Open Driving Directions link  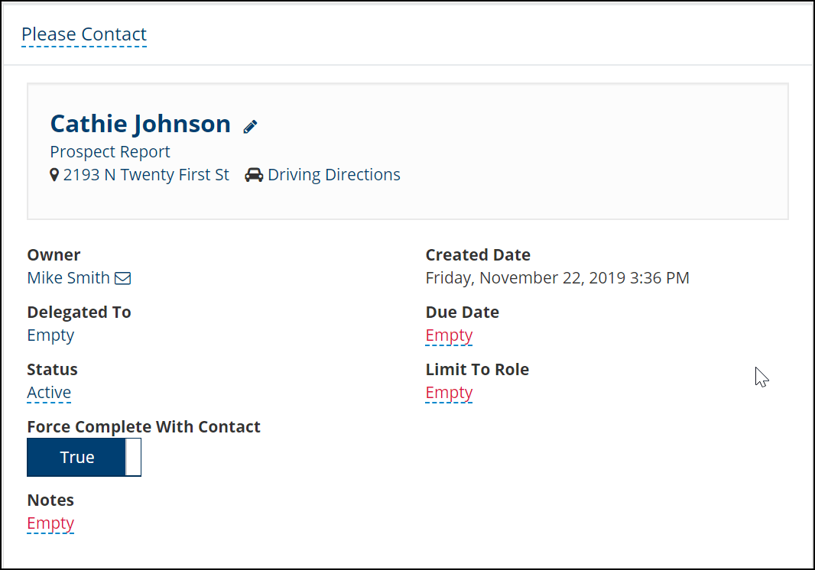334,174
